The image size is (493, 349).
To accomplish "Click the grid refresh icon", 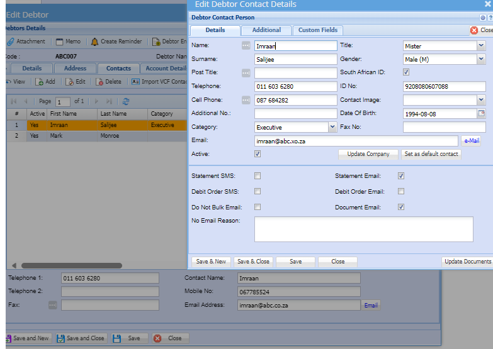I will point(126,101).
